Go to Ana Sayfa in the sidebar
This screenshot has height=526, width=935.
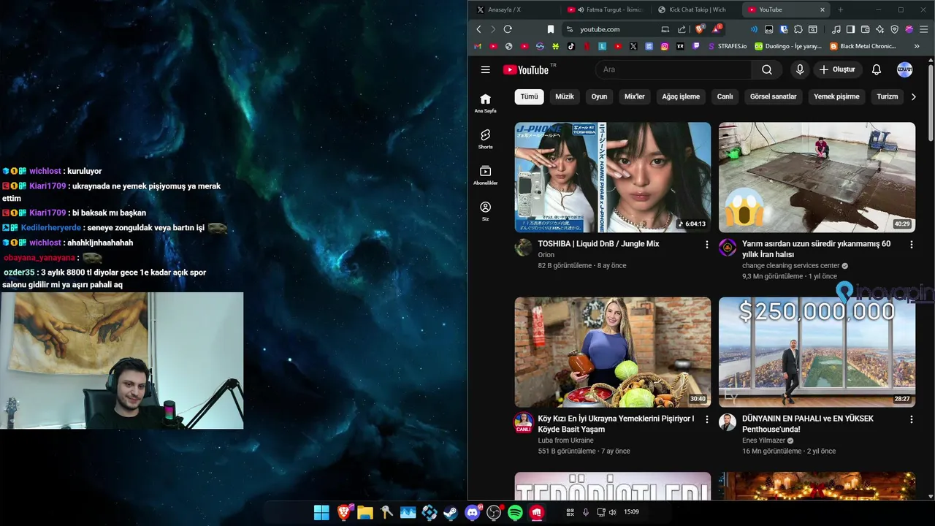(485, 103)
